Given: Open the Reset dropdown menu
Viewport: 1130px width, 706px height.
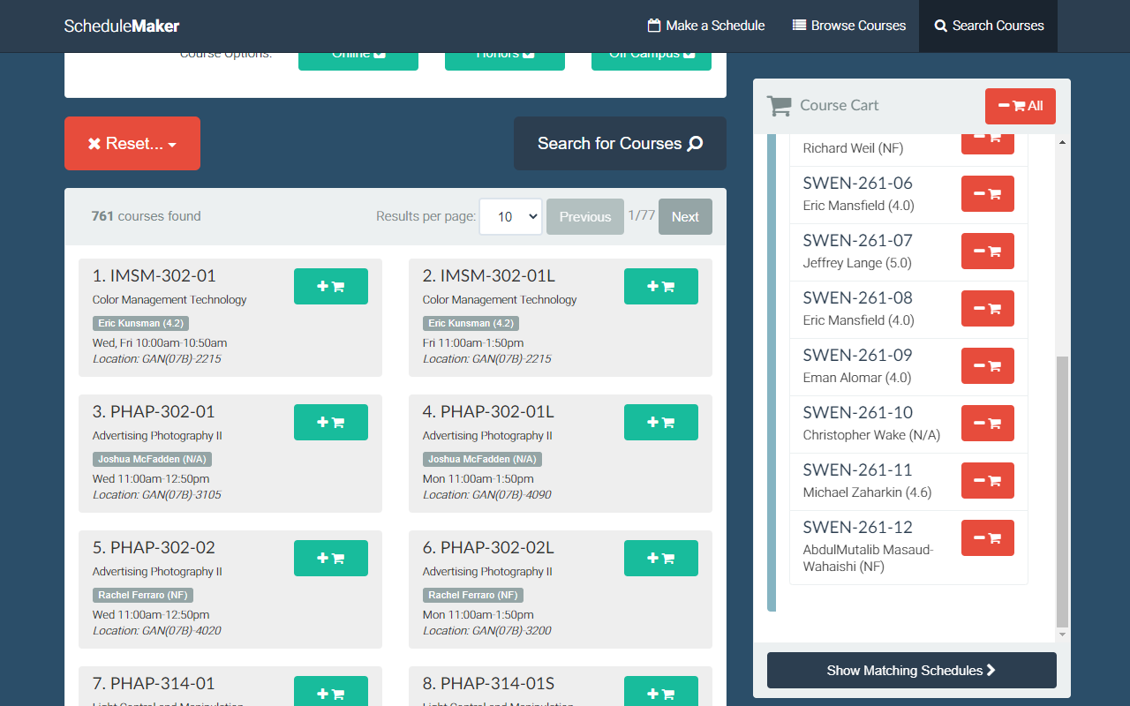Looking at the screenshot, I should coord(132,143).
